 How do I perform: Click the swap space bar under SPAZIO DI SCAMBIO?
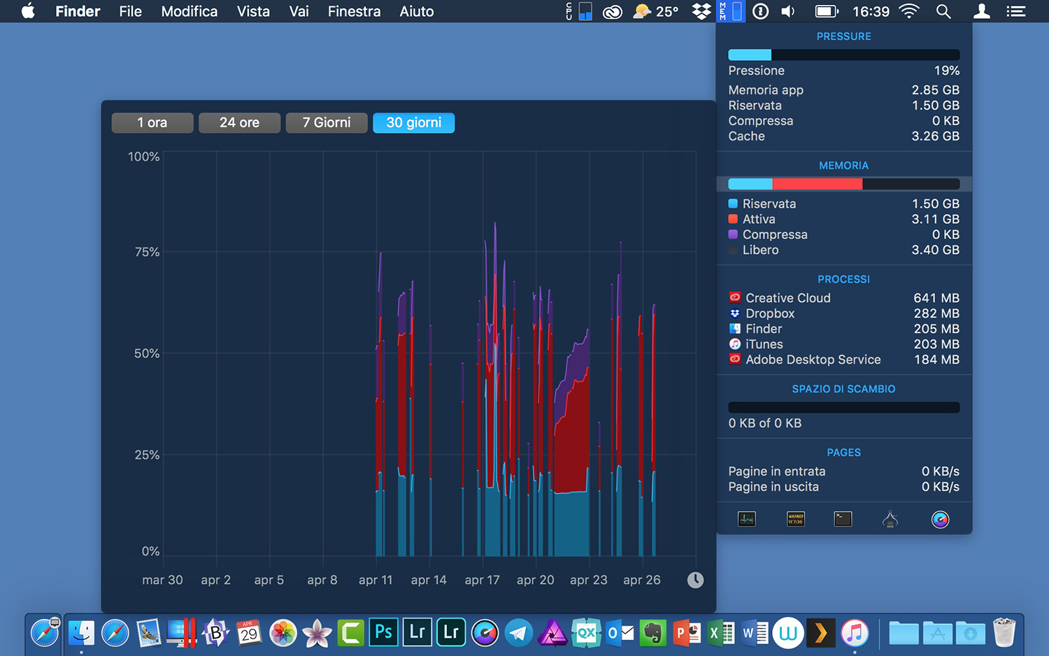(844, 407)
